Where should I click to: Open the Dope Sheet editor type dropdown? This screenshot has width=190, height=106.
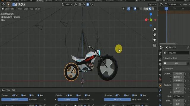click(173, 5)
